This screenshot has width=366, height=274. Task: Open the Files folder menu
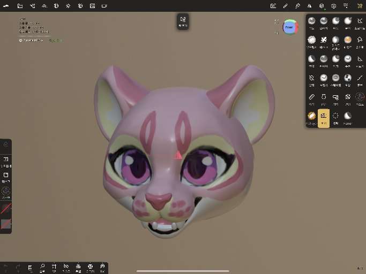[x=20, y=6]
